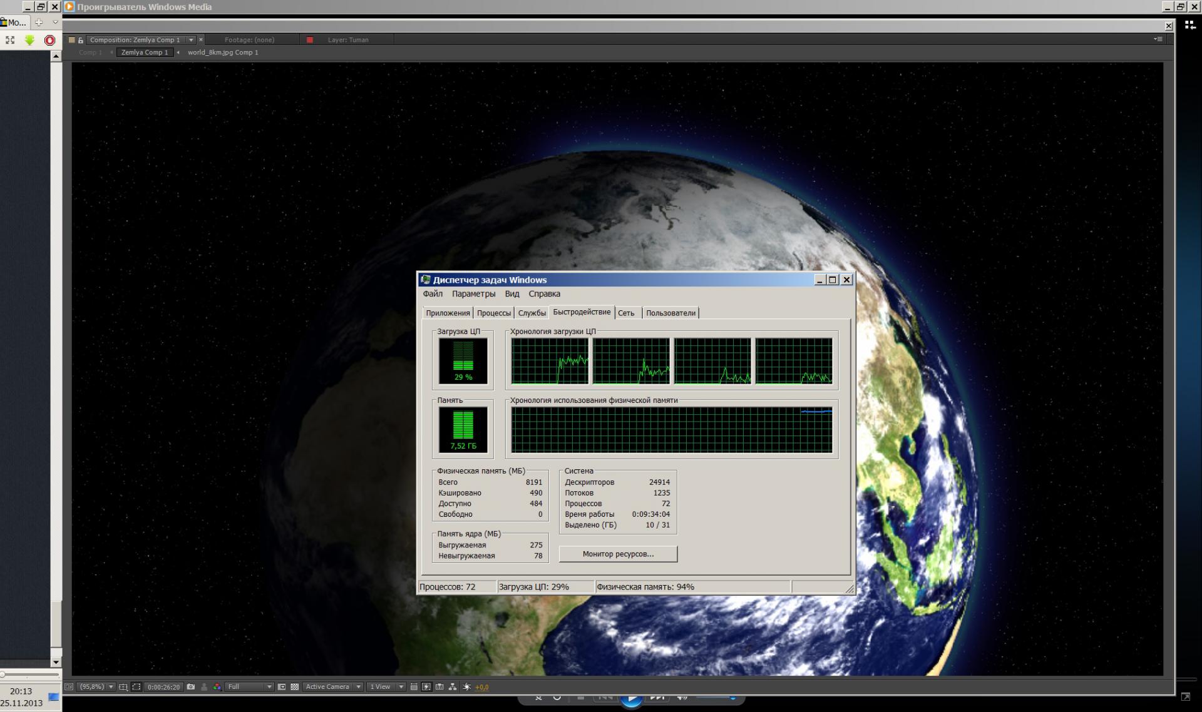Open the Файл menu in Task Manager

point(433,293)
